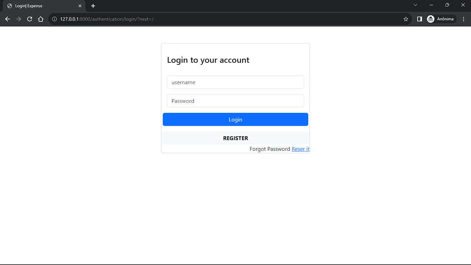Minimize the browser window
This screenshot has width=471, height=265.
431,5
